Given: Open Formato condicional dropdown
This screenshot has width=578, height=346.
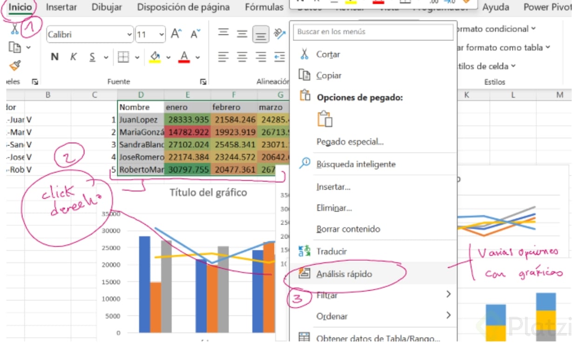Looking at the screenshot, I should pos(496,29).
